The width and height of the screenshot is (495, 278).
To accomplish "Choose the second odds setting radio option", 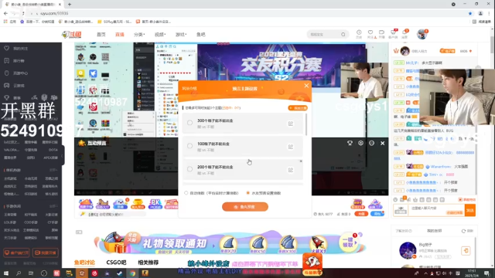I will tap(247, 193).
